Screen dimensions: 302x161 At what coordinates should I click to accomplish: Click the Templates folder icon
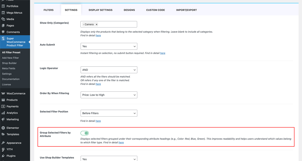3,134
